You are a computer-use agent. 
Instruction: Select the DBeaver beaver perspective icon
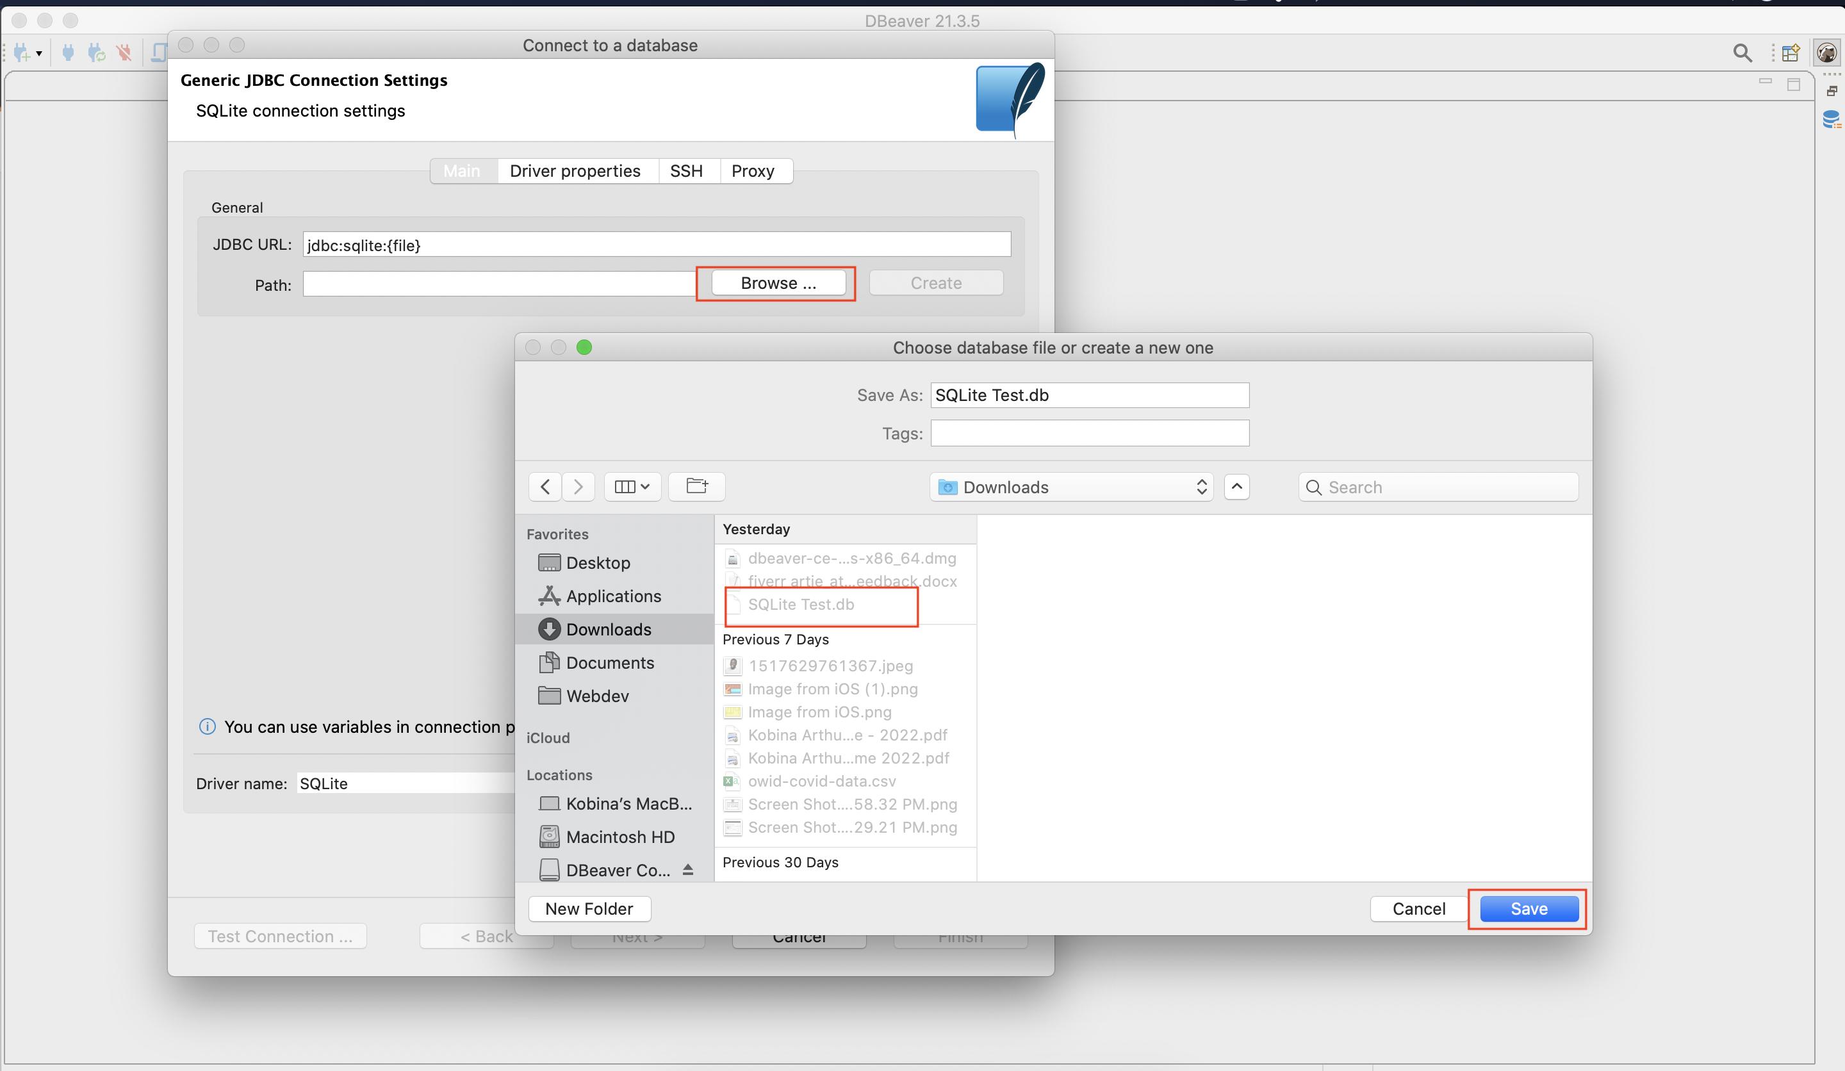1826,53
